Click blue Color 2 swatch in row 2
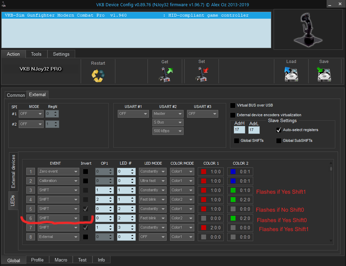346x266 pixels. point(233,181)
